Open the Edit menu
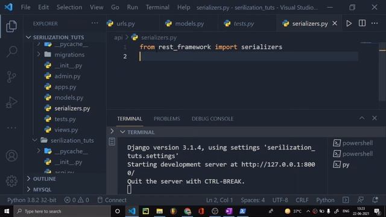Viewport: 386px width, 217px height. coord(43,7)
